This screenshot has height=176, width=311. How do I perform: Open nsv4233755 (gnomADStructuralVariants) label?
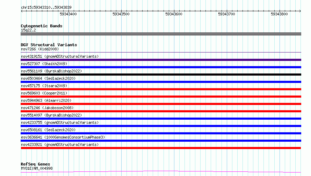pos(60,122)
